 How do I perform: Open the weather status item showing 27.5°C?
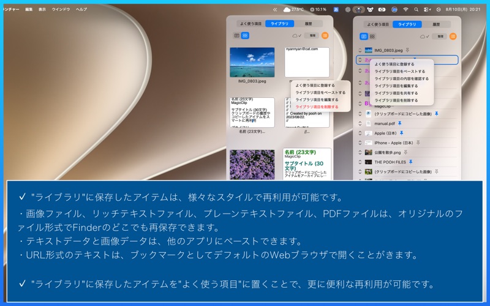[x=293, y=10]
